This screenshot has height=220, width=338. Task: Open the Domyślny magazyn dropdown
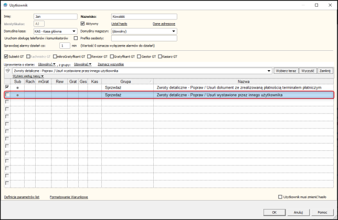coord(174,31)
